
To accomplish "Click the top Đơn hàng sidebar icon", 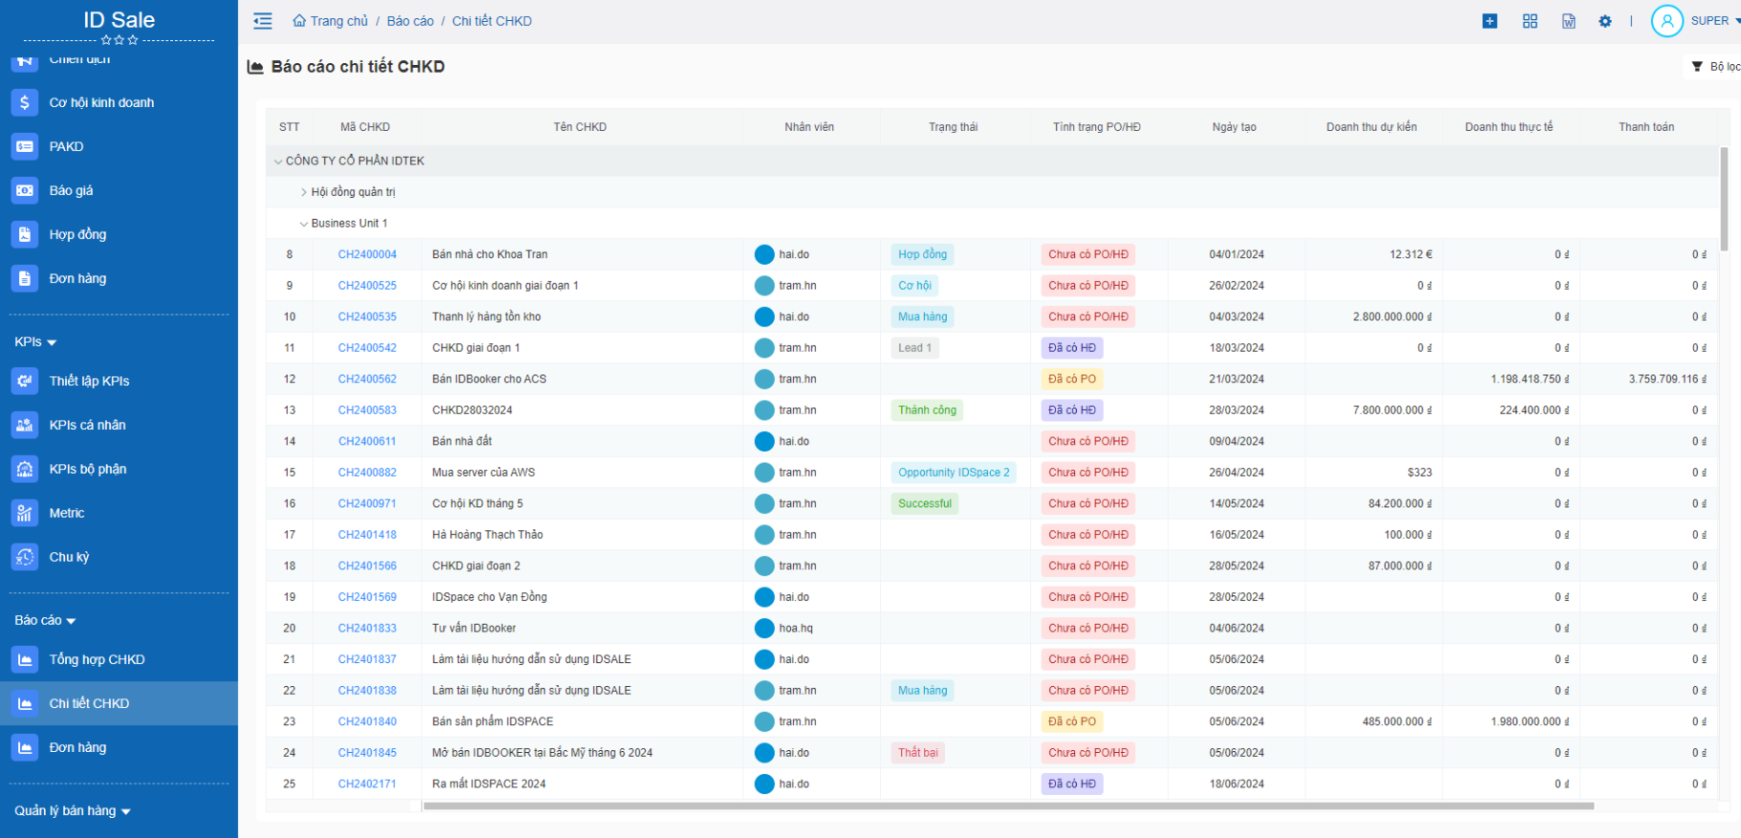I will (25, 278).
